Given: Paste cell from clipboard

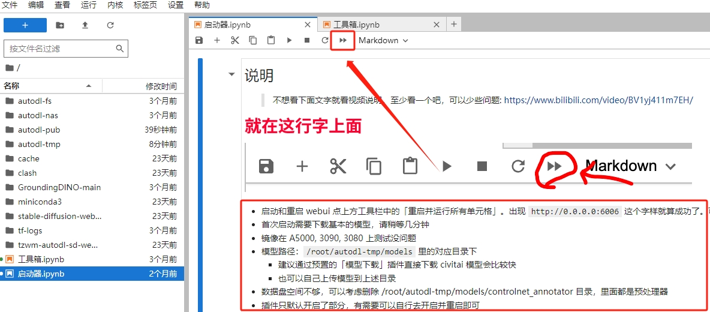Looking at the screenshot, I should click(x=271, y=40).
